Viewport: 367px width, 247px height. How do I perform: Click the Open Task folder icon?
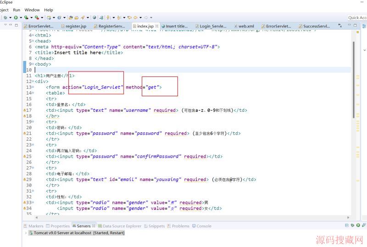(77, 17)
